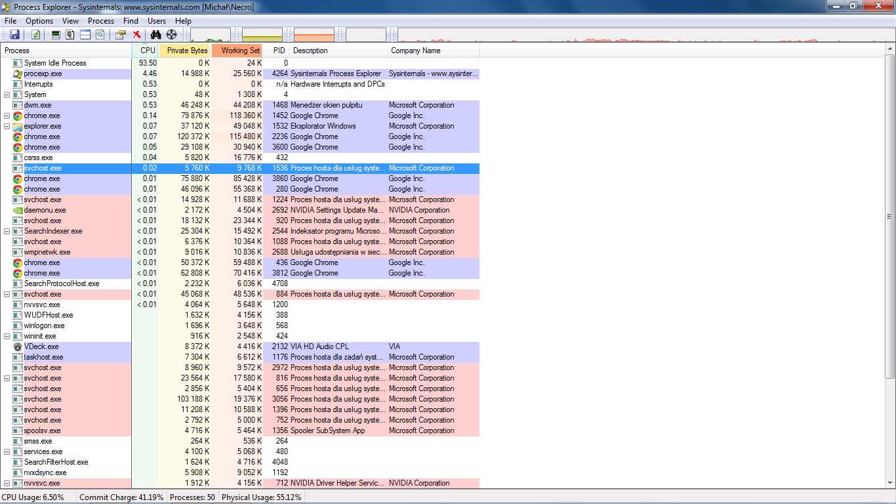Open the File menu
896x504 pixels.
(x=10, y=21)
